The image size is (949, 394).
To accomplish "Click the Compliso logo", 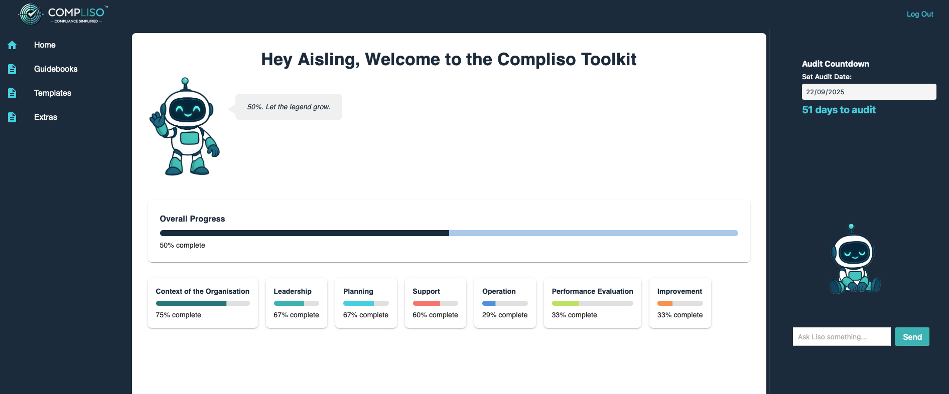I will click(63, 14).
